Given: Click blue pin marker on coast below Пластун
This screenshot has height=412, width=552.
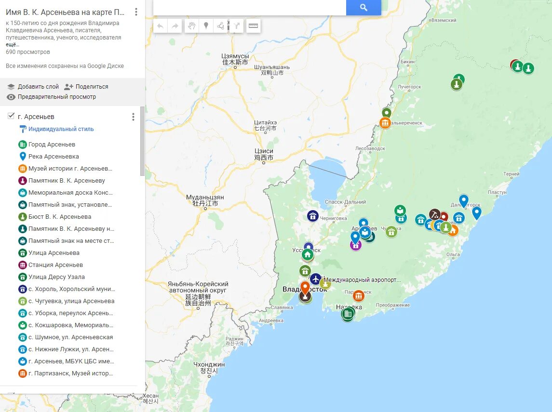Looking at the screenshot, I should (x=476, y=213).
